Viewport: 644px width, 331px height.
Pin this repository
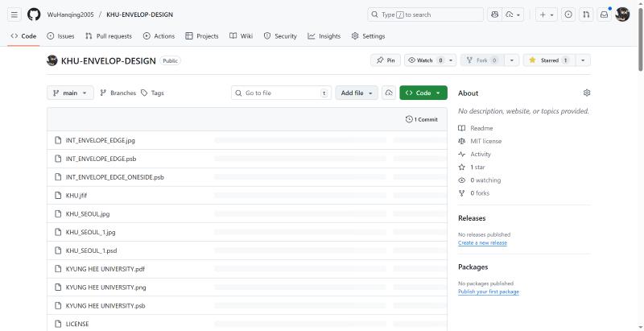[385, 60]
